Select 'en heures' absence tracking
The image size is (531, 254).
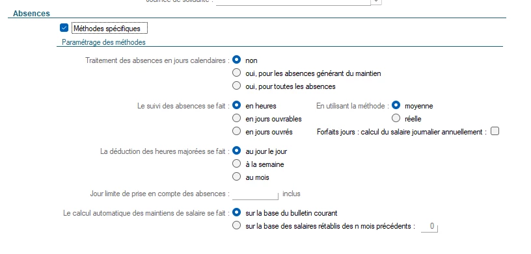236,105
